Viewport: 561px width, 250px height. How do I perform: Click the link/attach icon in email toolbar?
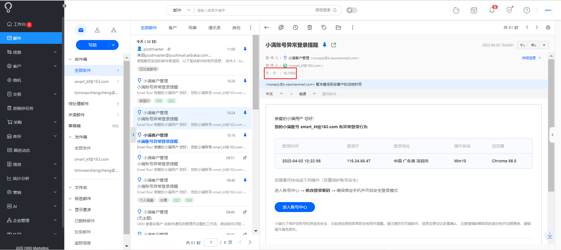coord(281,27)
